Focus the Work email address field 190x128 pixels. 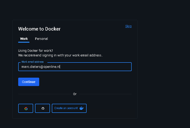(75, 67)
